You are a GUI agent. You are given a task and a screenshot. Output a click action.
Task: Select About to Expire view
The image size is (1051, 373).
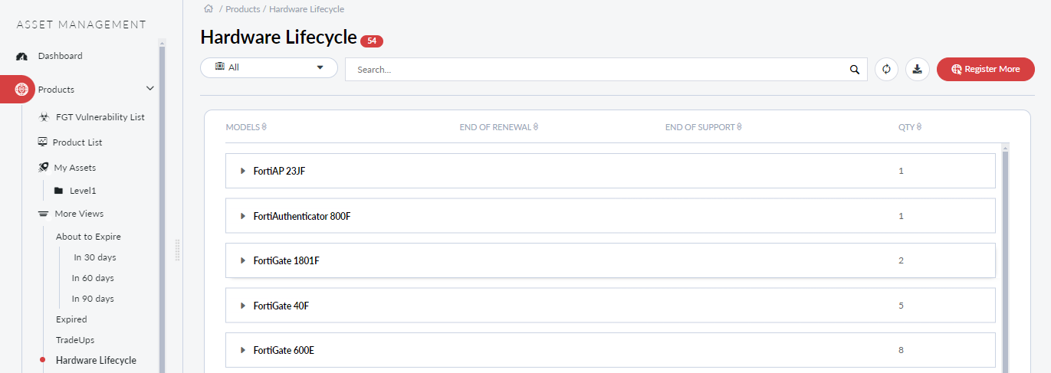tap(88, 237)
